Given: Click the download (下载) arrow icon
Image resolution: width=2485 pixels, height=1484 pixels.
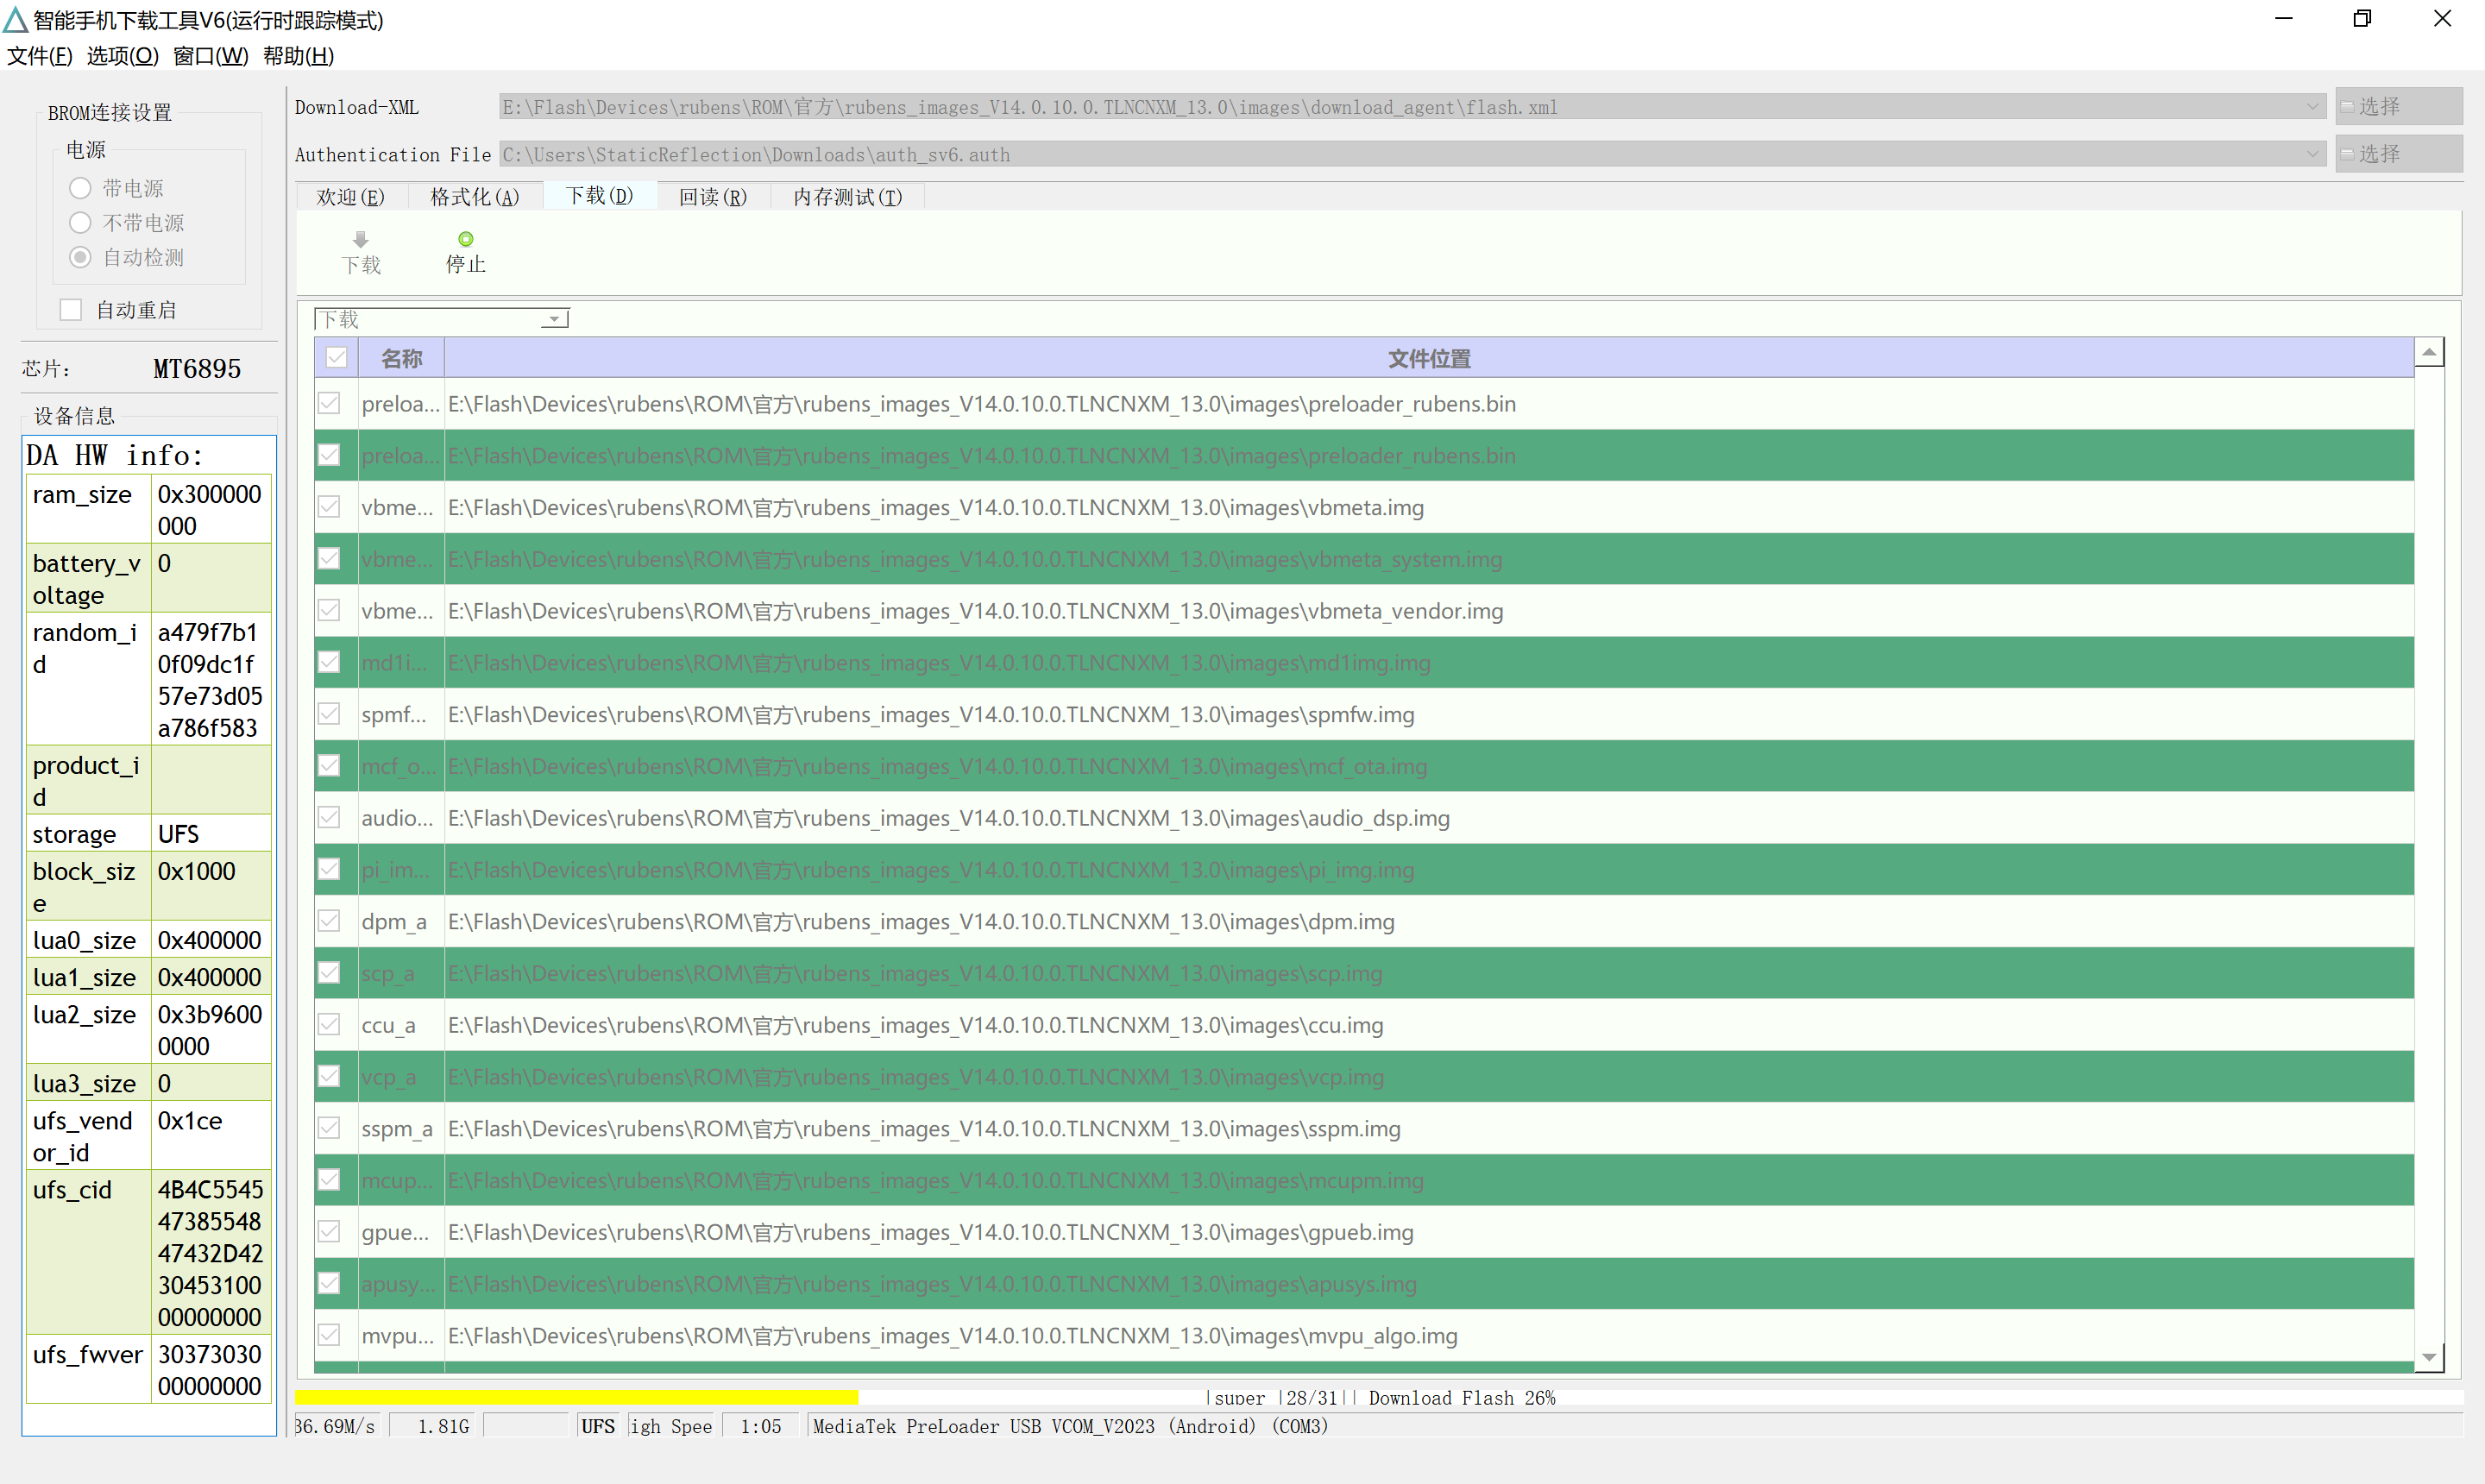Looking at the screenshot, I should click(361, 239).
